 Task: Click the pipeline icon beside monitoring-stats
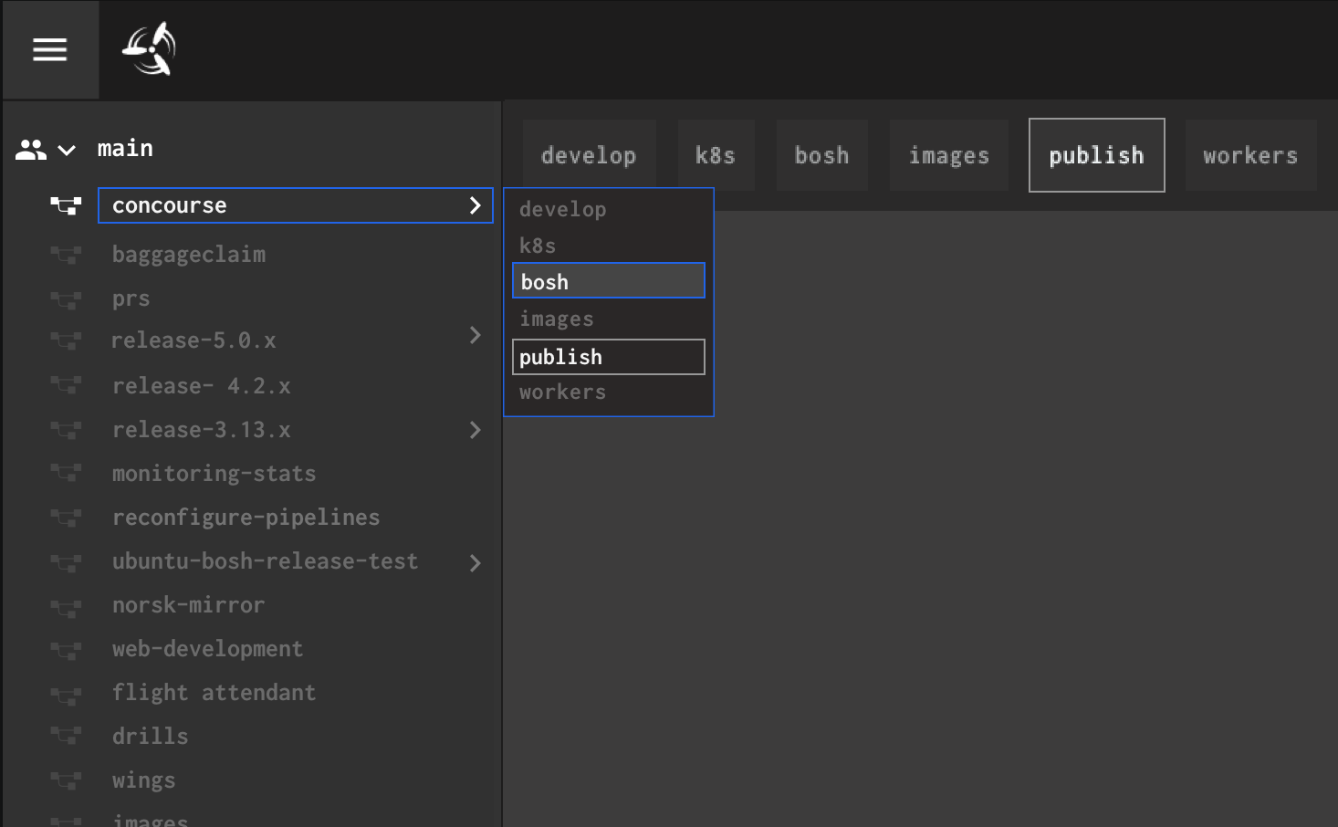pos(65,473)
